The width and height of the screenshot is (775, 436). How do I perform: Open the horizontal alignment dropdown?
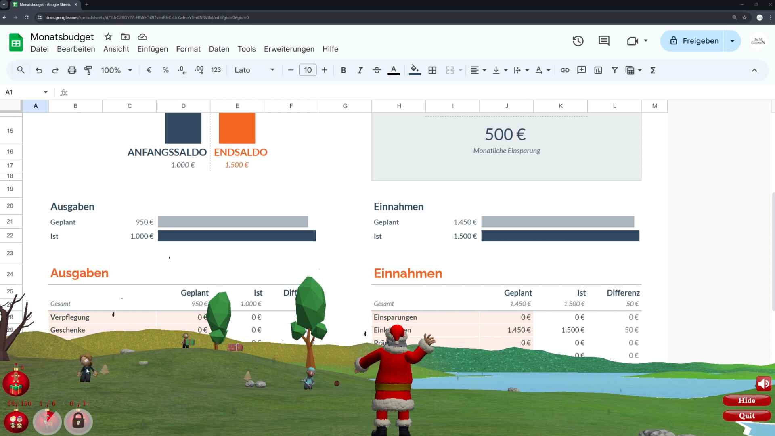478,70
